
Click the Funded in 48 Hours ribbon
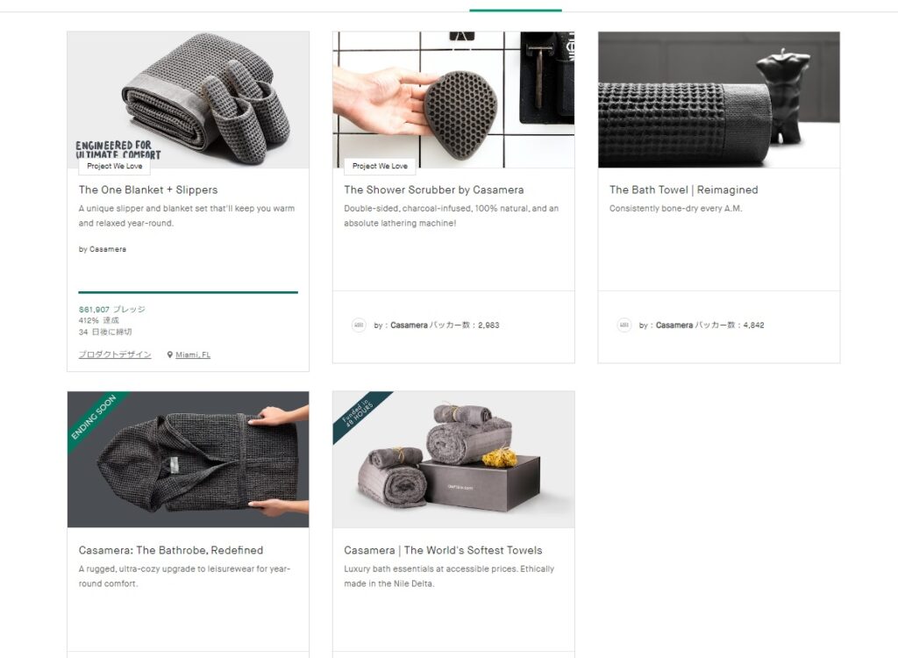[358, 413]
